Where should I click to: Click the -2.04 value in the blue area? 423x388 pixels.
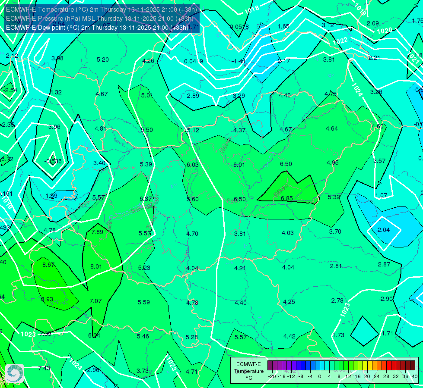[382, 230]
